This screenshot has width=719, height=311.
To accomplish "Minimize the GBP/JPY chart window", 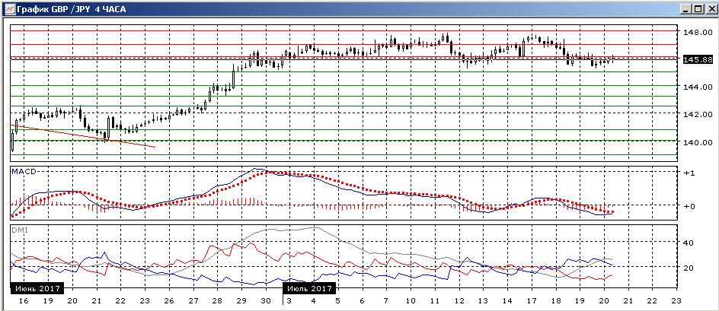I will tap(686, 9).
